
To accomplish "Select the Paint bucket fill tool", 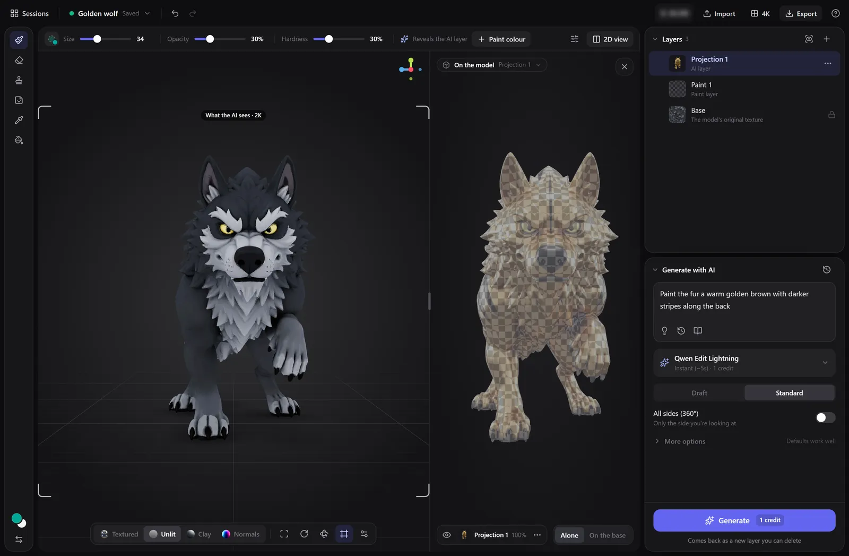I will pyautogui.click(x=19, y=140).
